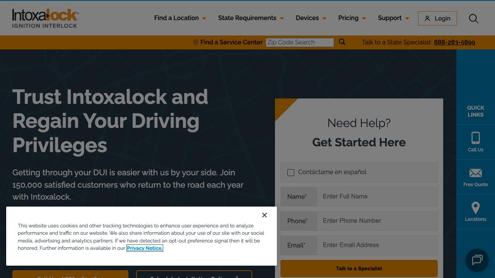Close the cookie notice banner
The height and width of the screenshot is (278, 495).
pos(265,215)
